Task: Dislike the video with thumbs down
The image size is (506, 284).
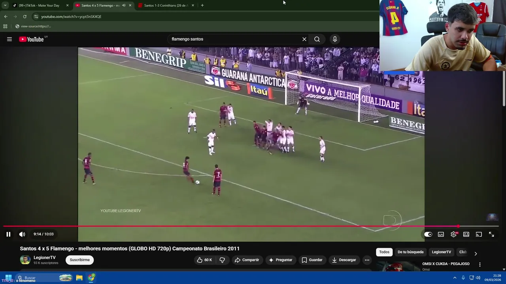Action: [x=222, y=260]
